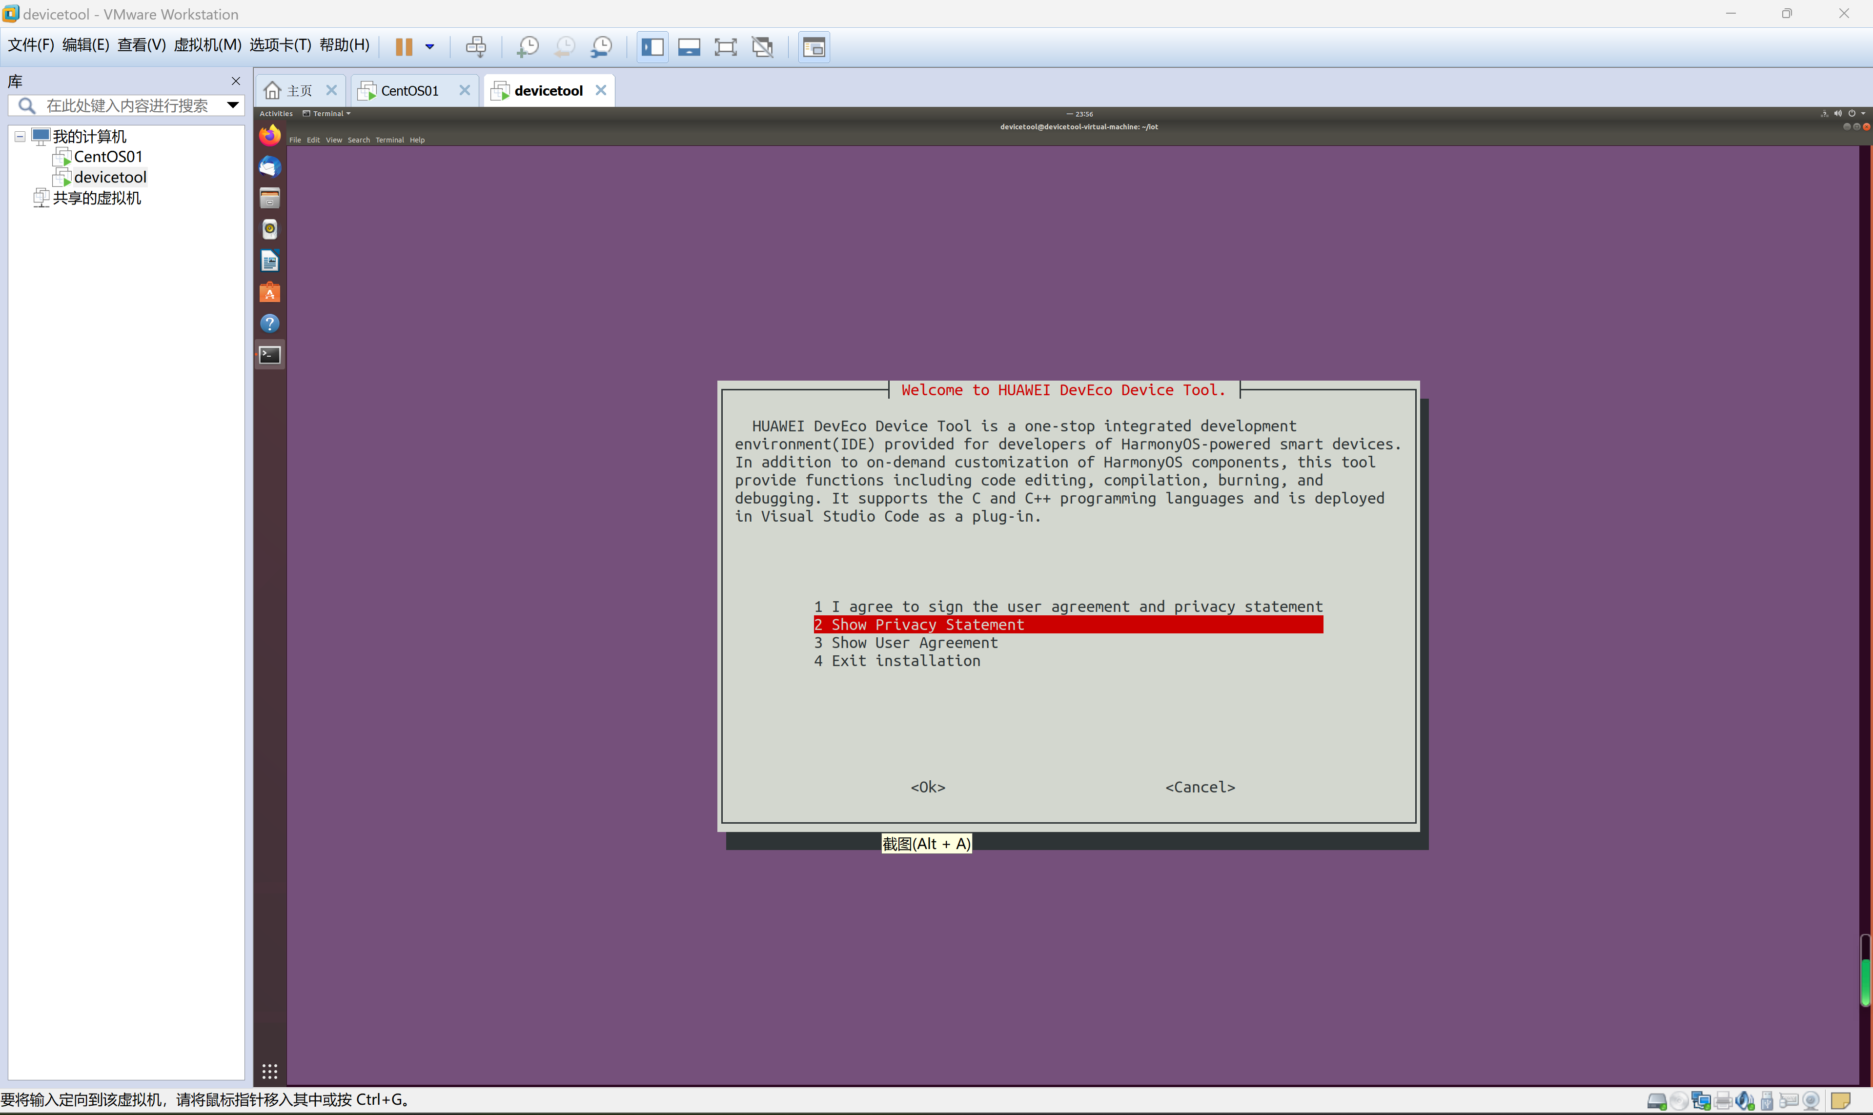Click Send Ctrl+Alt+Del toolbar icon
Viewport: 1873px width, 1115px height.
pos(476,46)
